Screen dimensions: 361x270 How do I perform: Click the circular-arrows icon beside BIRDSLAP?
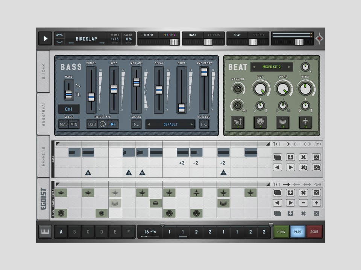pos(59,39)
